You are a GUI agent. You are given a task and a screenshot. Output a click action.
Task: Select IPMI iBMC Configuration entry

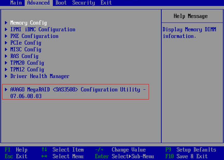tap(43, 29)
